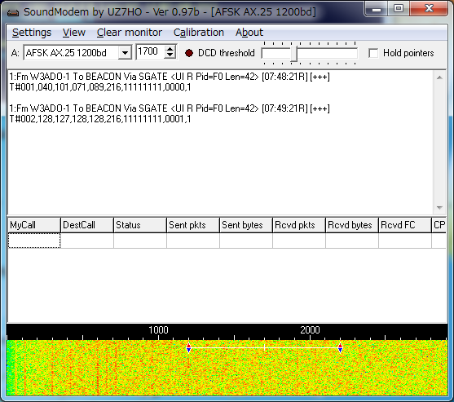Click the Rcvd pkts column header

(299, 225)
